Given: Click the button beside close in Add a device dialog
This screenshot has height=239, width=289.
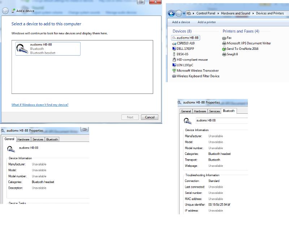Looking at the screenshot, I should [141, 2].
